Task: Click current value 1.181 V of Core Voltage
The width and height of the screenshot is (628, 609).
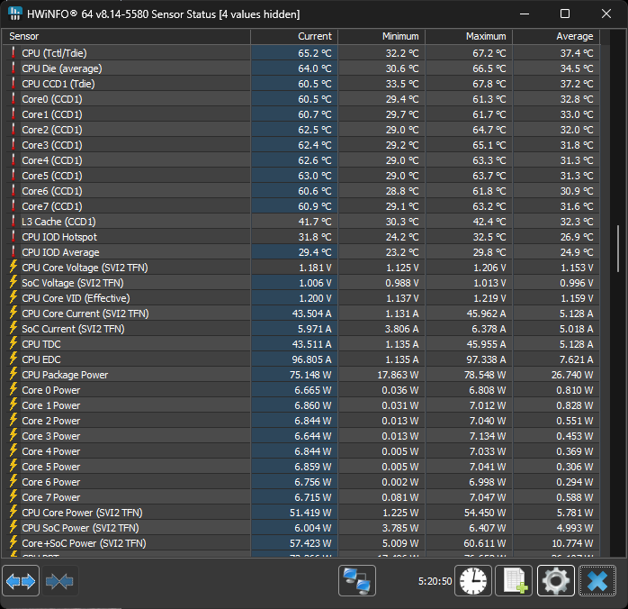Action: pos(315,268)
